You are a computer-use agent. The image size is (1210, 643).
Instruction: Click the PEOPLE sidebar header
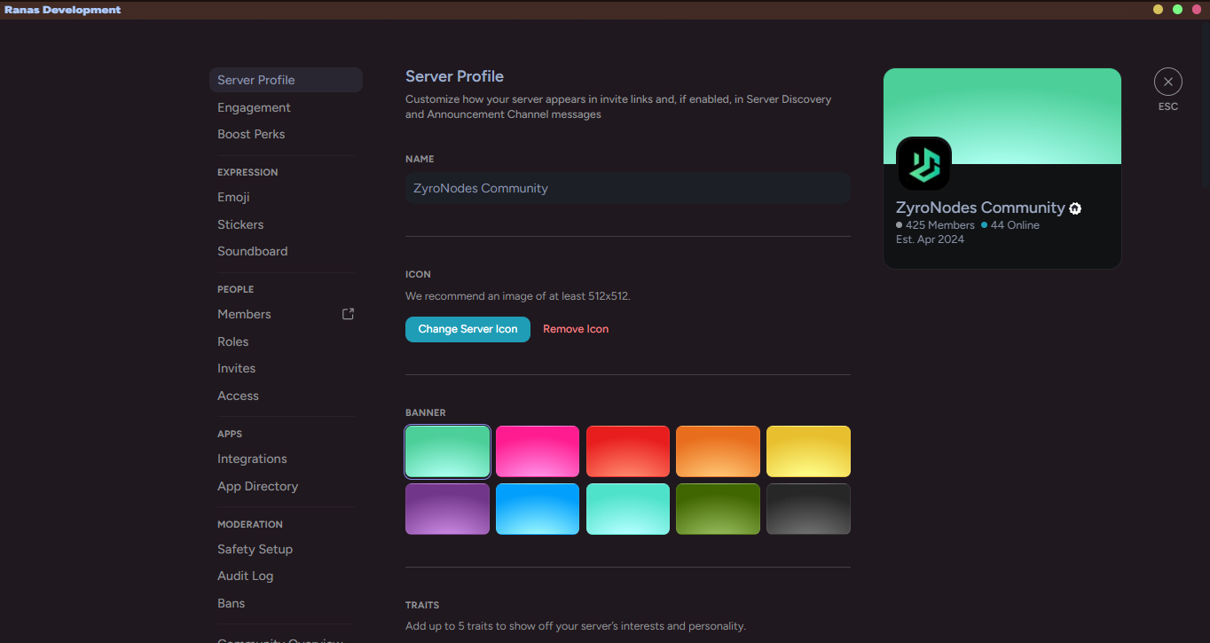[x=236, y=289]
